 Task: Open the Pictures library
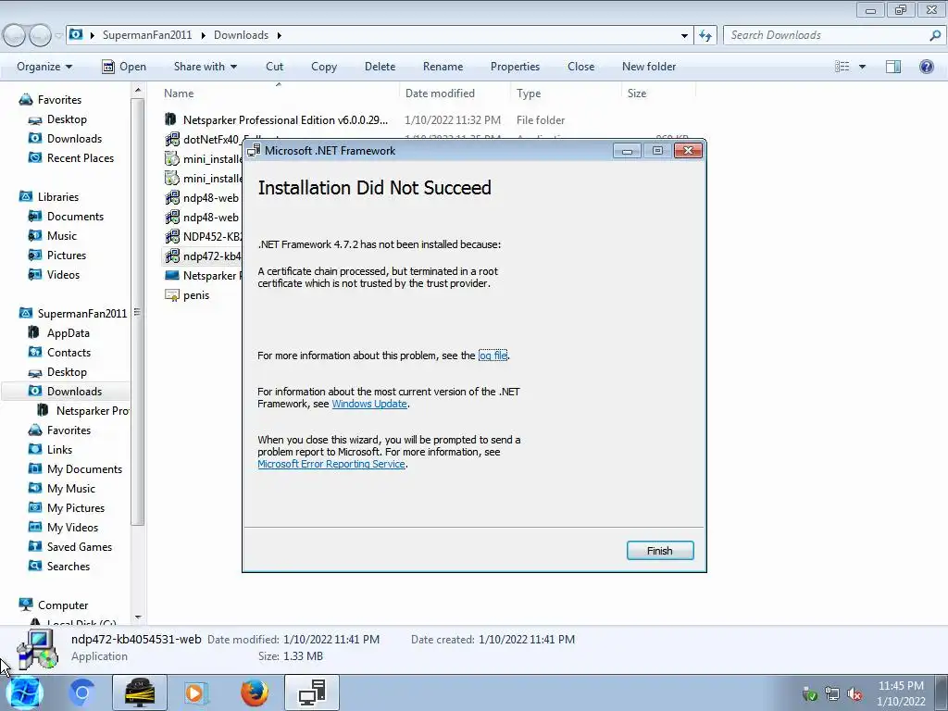click(x=67, y=256)
